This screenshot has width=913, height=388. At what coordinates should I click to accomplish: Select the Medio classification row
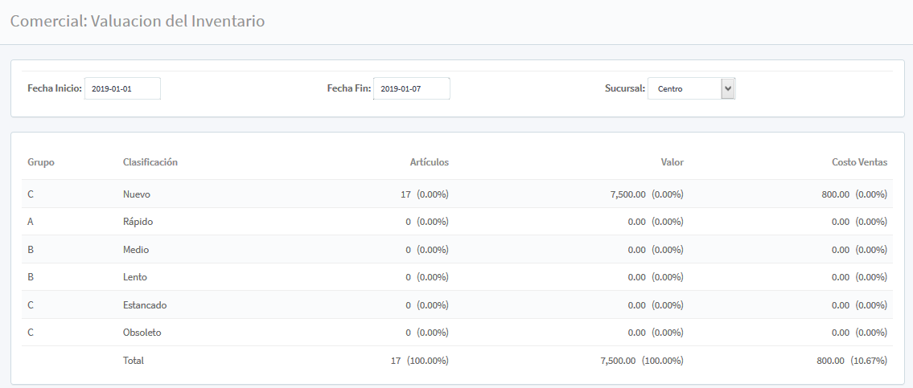click(x=136, y=250)
